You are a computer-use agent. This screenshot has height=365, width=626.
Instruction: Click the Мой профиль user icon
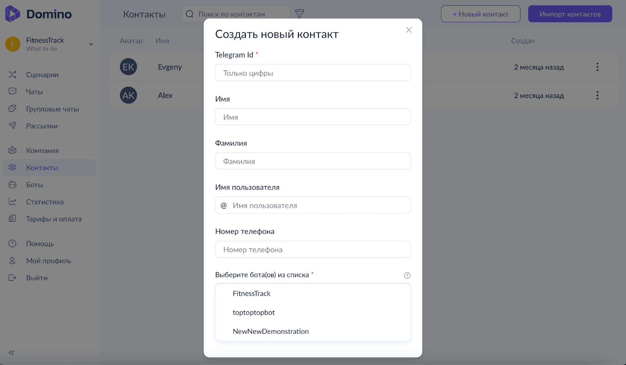click(x=13, y=260)
